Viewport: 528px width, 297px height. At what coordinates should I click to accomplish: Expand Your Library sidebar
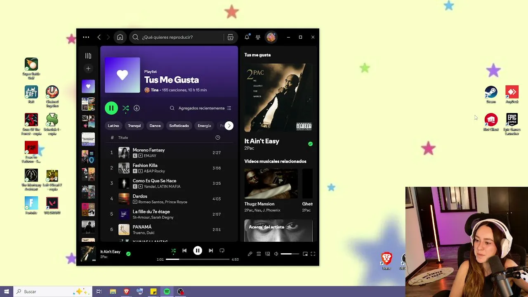[x=88, y=56]
